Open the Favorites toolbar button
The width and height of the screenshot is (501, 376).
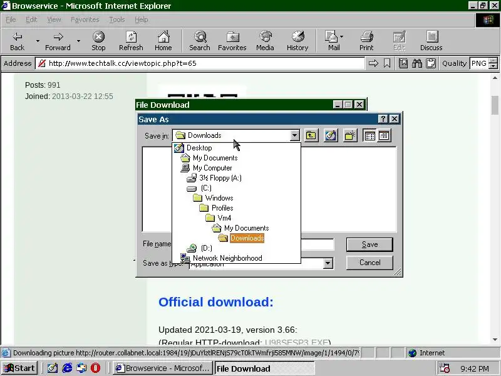[232, 41]
